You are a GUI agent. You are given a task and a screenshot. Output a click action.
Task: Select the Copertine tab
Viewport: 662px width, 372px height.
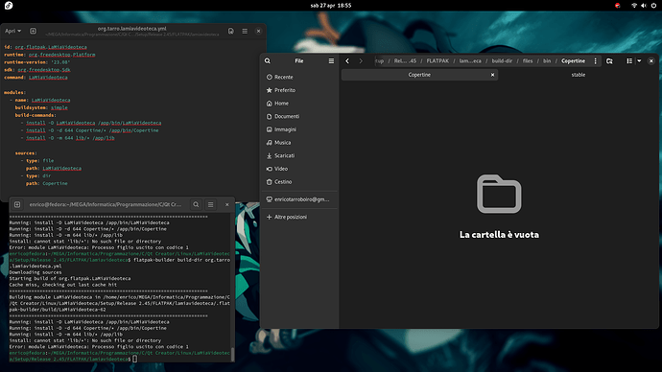(x=419, y=75)
